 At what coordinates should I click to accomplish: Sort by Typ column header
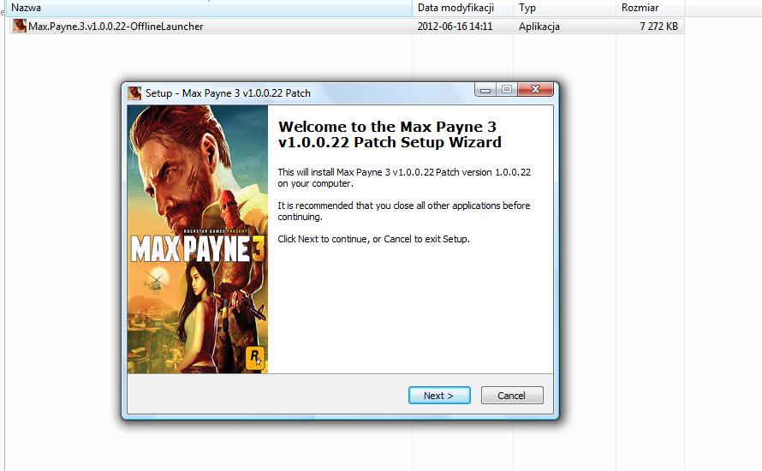564,8
